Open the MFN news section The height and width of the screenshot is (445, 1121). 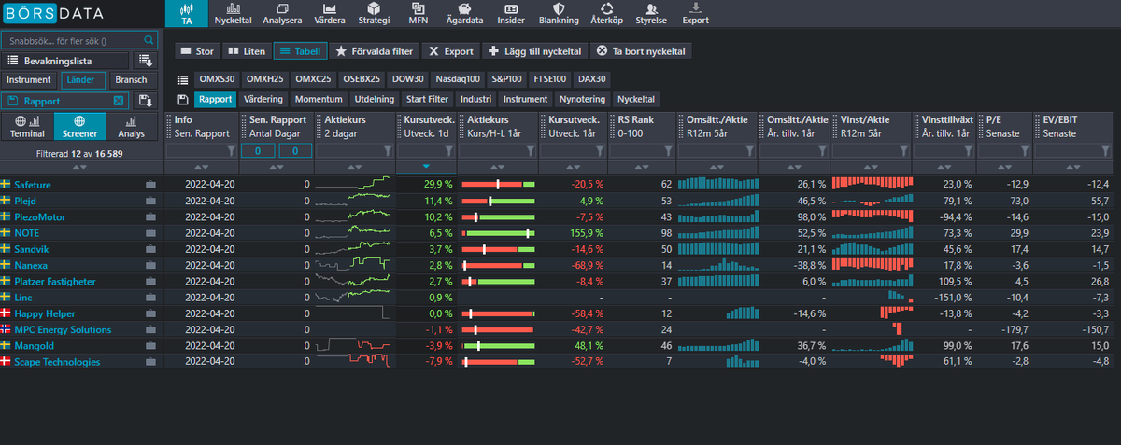coord(418,13)
